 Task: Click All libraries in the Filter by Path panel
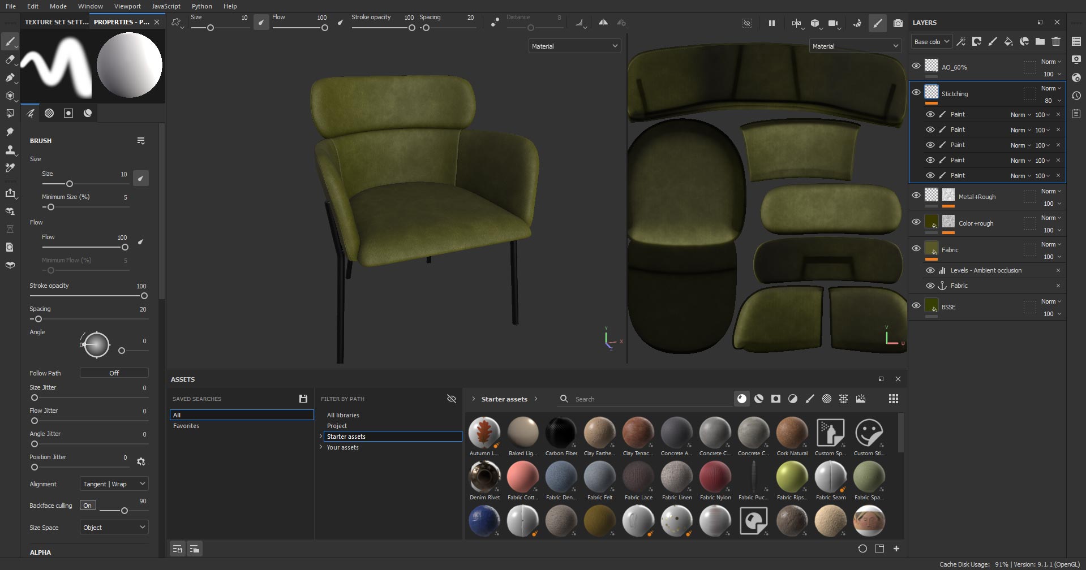[343, 414]
